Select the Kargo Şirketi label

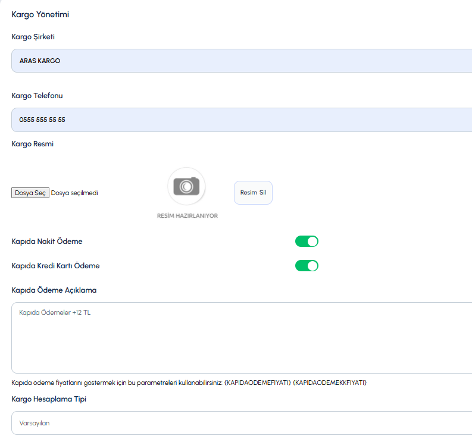(33, 37)
